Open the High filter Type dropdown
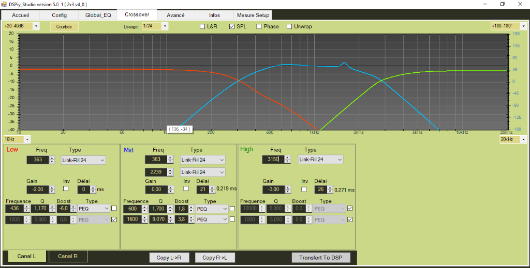The height and width of the screenshot is (268, 530). (320, 160)
